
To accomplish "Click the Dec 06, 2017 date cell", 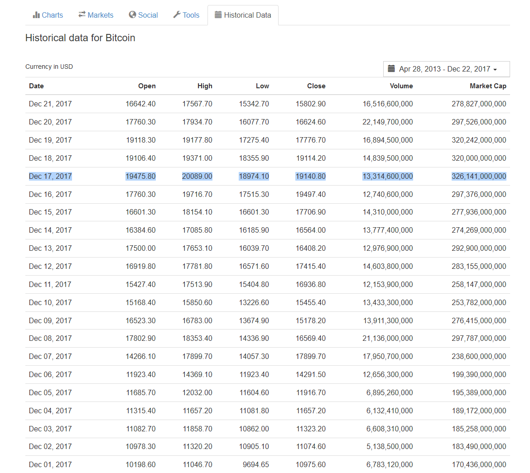I will (x=50, y=375).
